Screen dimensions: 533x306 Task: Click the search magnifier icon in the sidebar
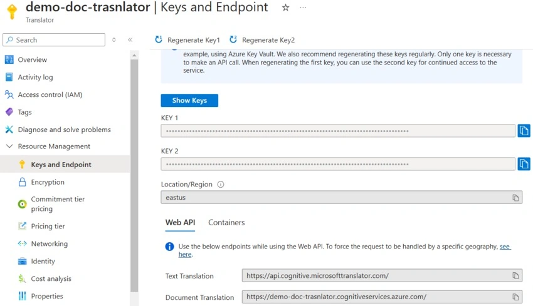pyautogui.click(x=10, y=39)
